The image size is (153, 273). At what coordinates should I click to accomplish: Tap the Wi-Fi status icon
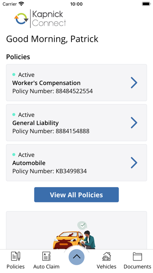(x=21, y=4)
